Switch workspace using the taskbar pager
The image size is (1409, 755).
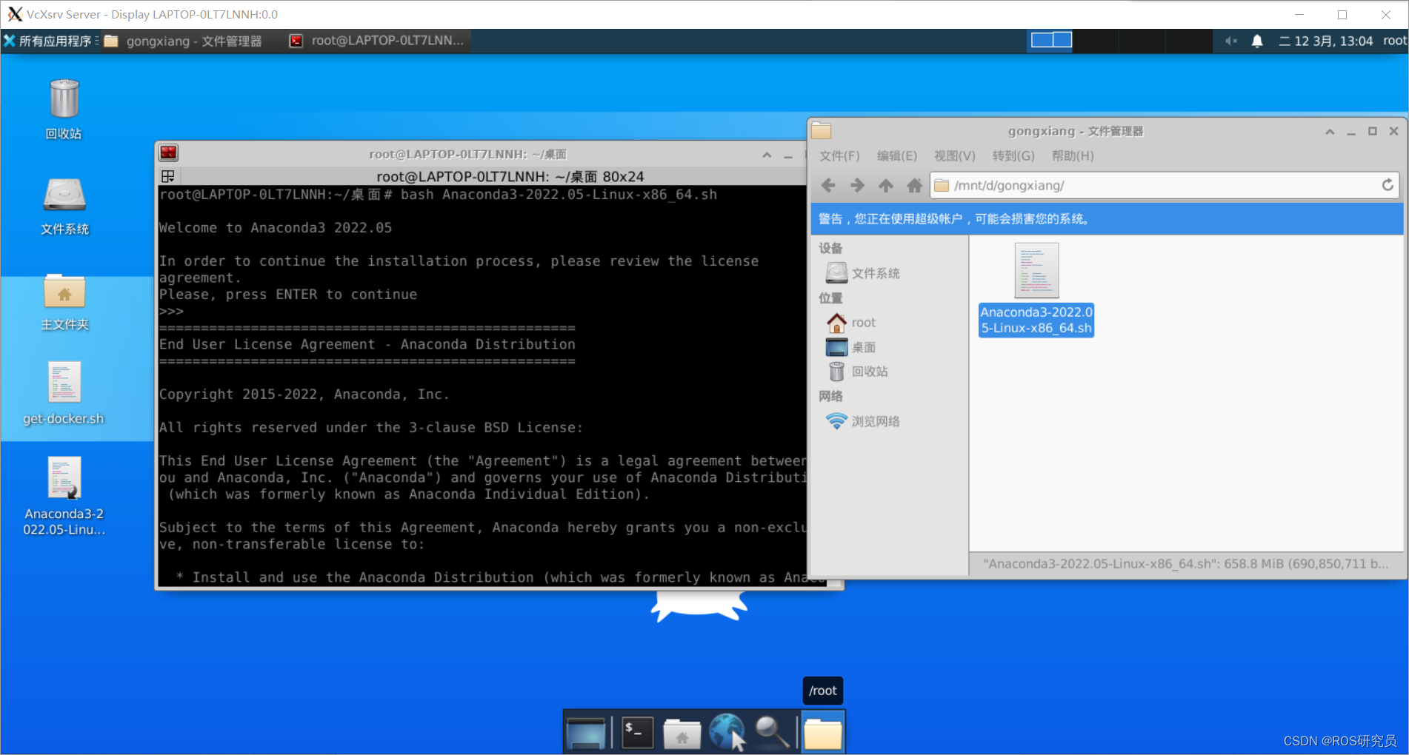click(x=1050, y=41)
